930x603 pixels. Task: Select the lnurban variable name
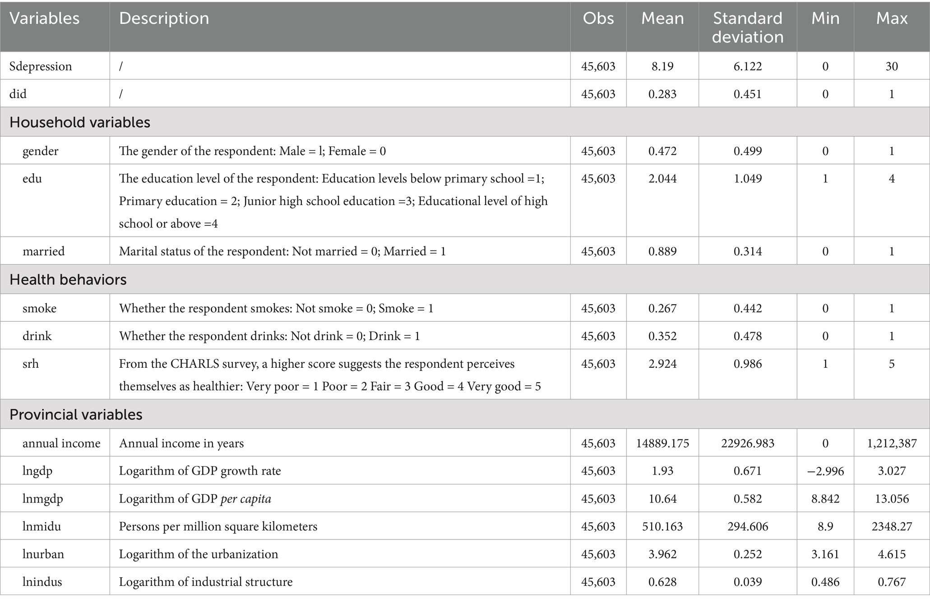click(x=43, y=554)
